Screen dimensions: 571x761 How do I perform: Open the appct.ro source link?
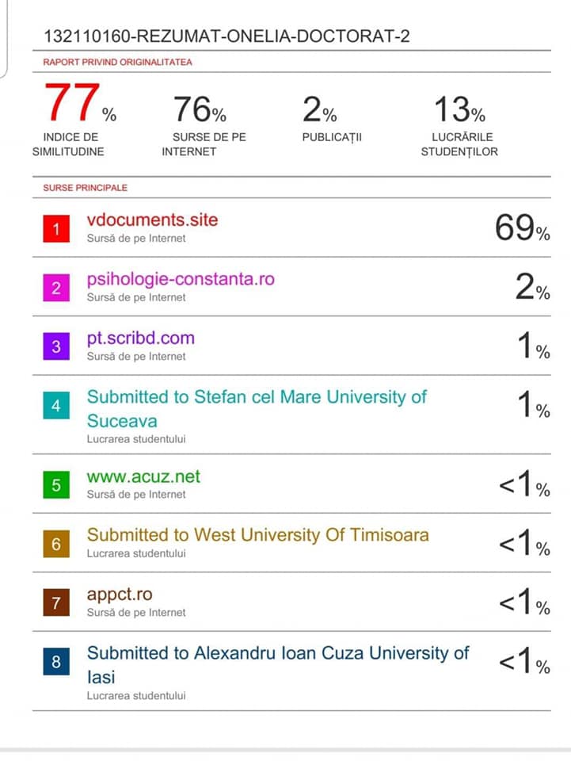120,595
